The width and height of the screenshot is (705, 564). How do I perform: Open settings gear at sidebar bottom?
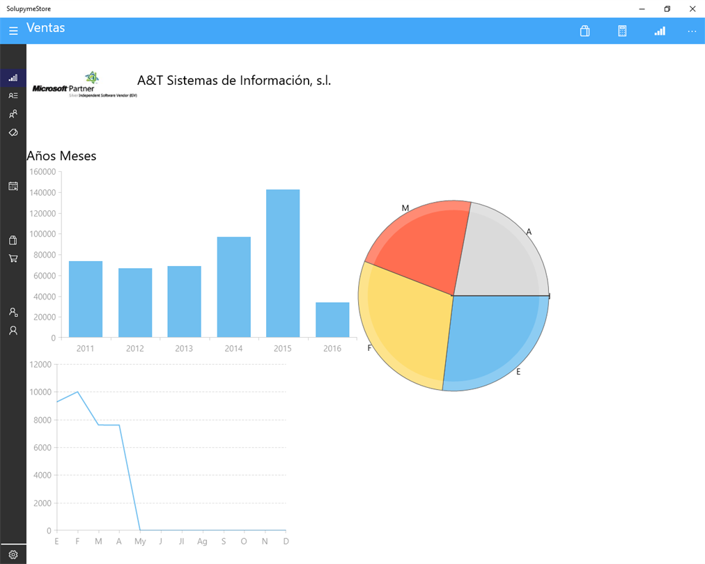click(13, 554)
